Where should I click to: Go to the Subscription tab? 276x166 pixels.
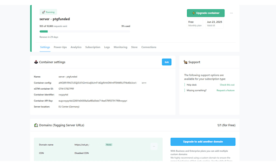click(x=93, y=47)
